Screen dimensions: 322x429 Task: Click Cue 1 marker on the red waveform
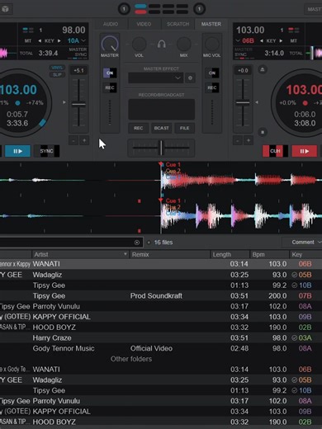[173, 165]
